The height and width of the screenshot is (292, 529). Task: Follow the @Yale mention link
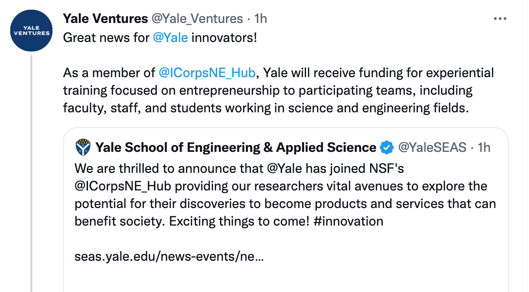pyautogui.click(x=170, y=38)
